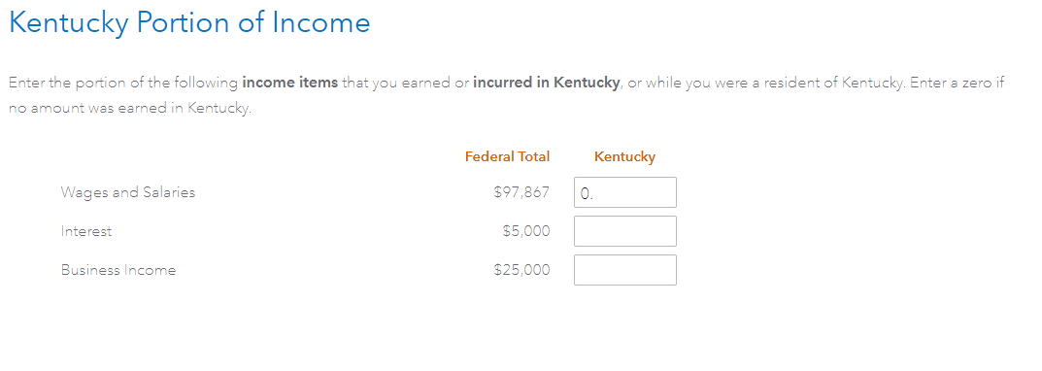Click the phrase Enter the portion of the following

click(123, 84)
